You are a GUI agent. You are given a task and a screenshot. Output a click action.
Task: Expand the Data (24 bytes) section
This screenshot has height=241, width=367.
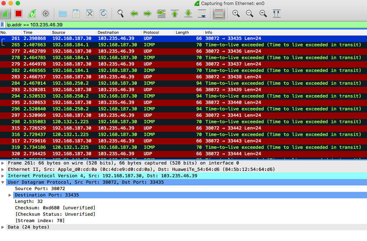click(x=3, y=227)
